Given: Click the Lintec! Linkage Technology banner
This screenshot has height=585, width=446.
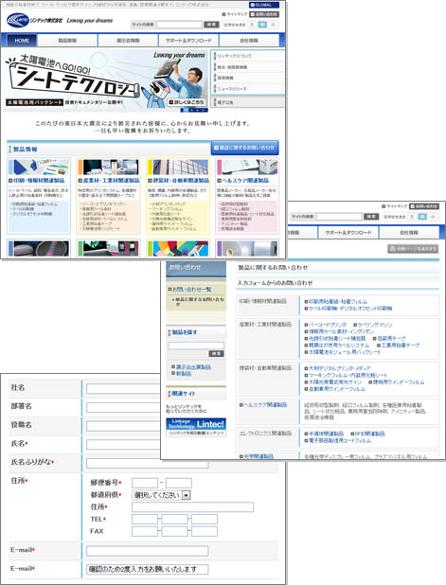Looking at the screenshot, I should pos(196,427).
